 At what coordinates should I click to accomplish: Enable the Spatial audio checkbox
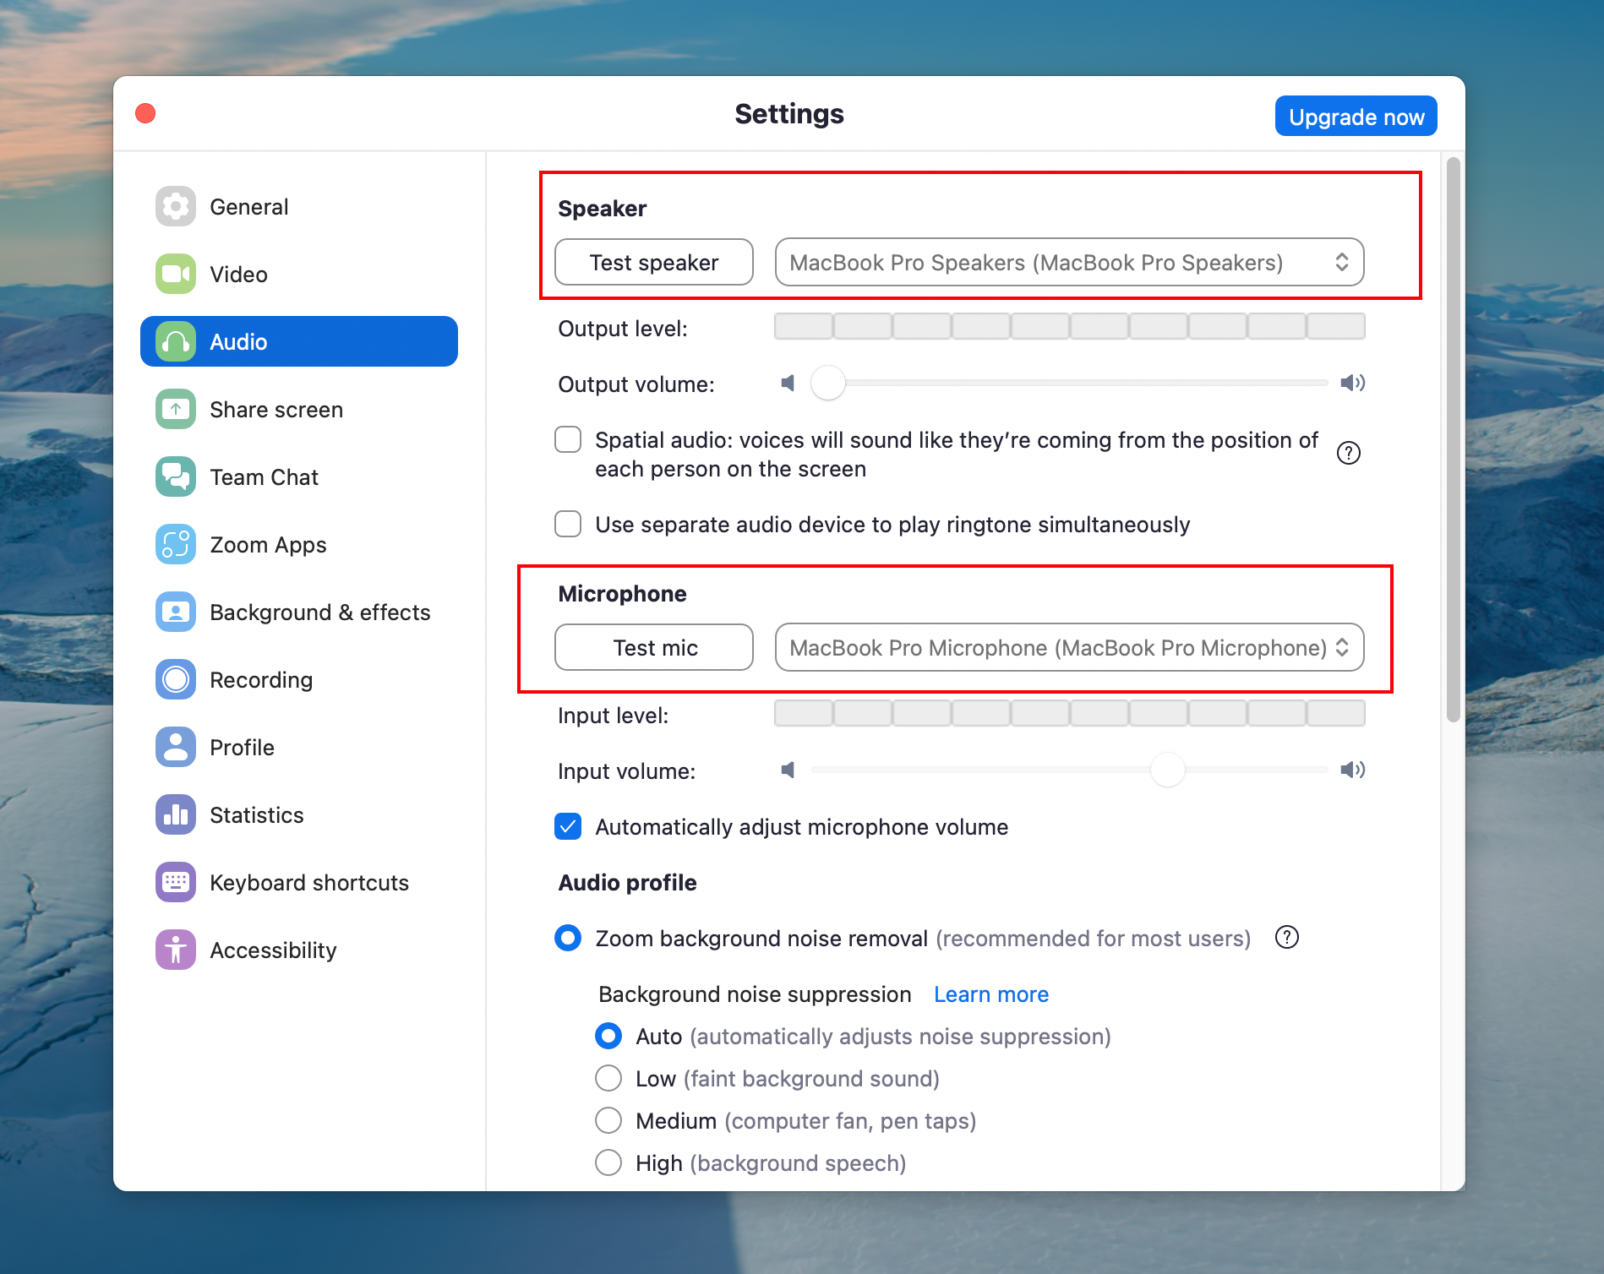click(568, 440)
